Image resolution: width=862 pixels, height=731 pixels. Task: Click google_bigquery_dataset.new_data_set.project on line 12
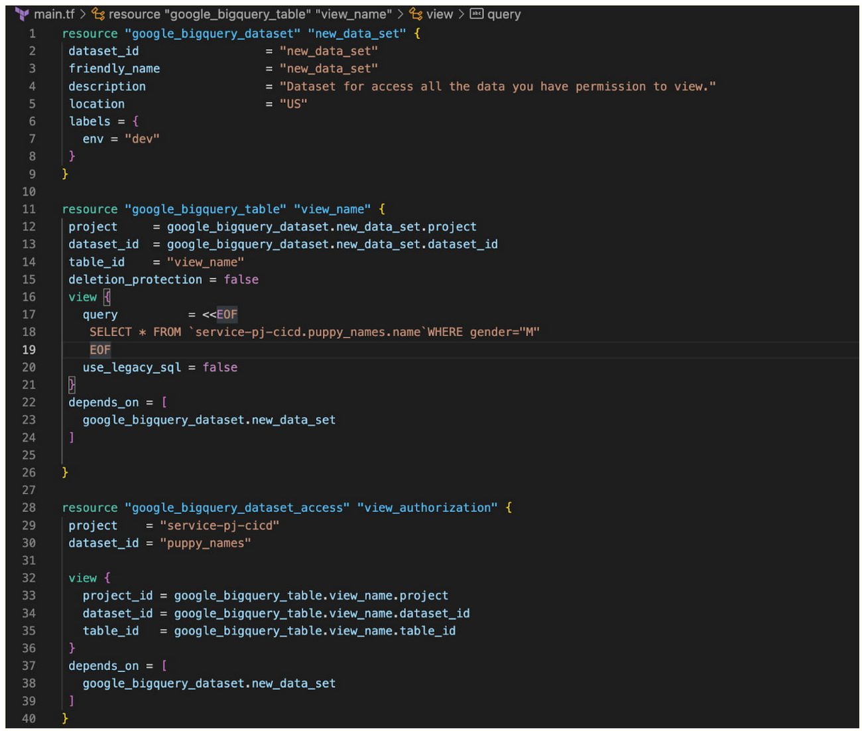[322, 227]
